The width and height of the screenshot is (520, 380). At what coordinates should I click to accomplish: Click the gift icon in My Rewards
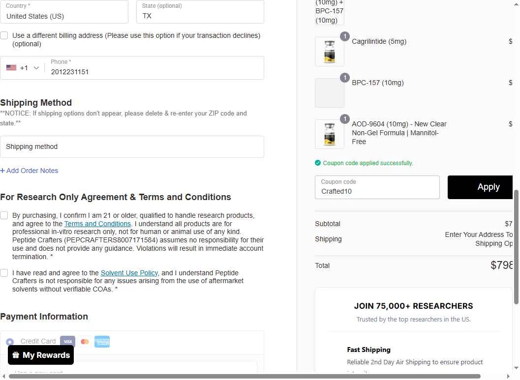[16, 355]
